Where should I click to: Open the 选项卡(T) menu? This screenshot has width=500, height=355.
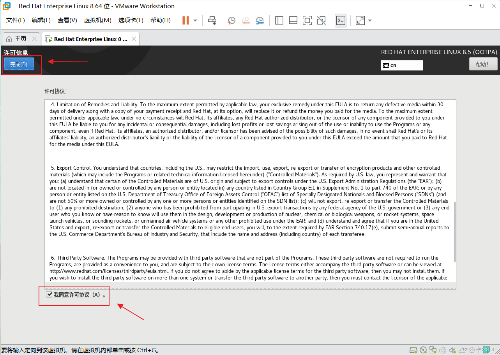(131, 20)
